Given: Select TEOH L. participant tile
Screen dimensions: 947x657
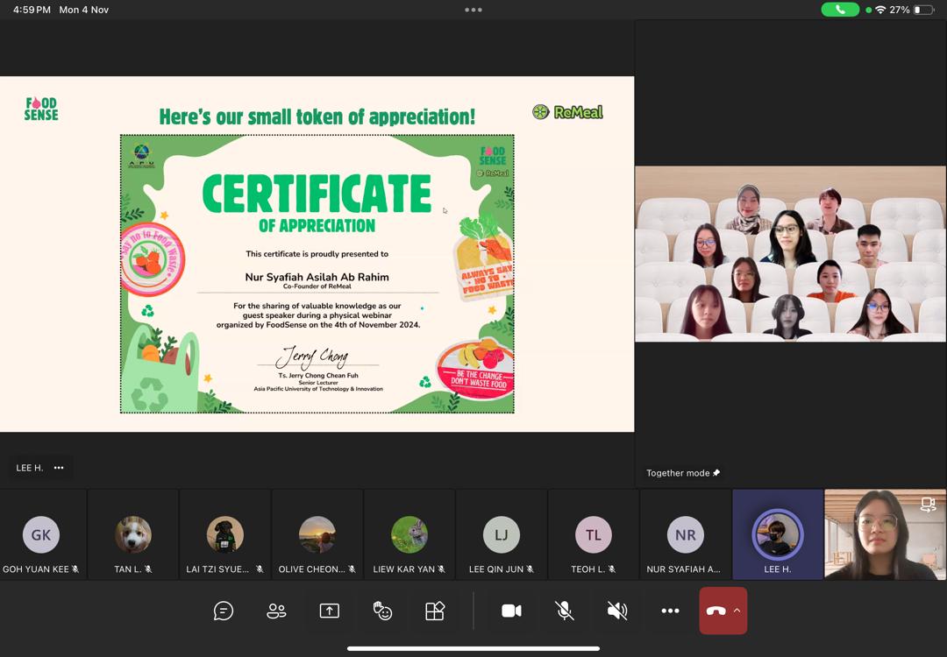Looking at the screenshot, I should [593, 534].
